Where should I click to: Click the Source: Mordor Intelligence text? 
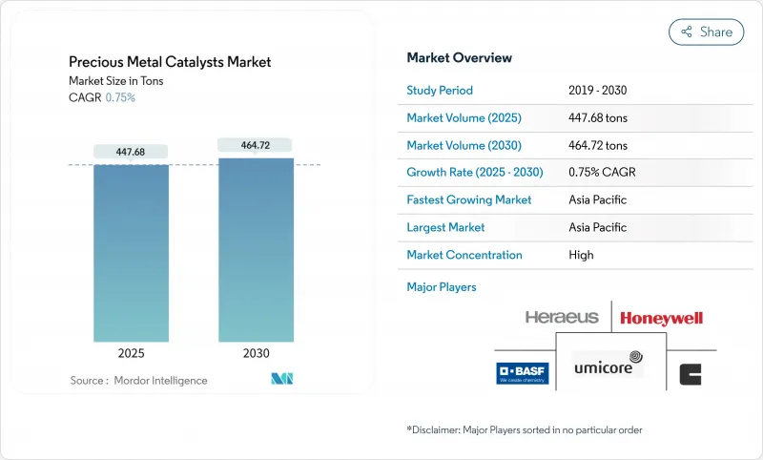[x=138, y=380]
